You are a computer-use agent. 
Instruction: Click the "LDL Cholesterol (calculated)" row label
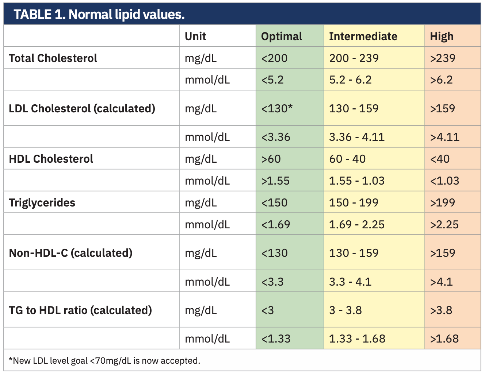(x=82, y=108)
